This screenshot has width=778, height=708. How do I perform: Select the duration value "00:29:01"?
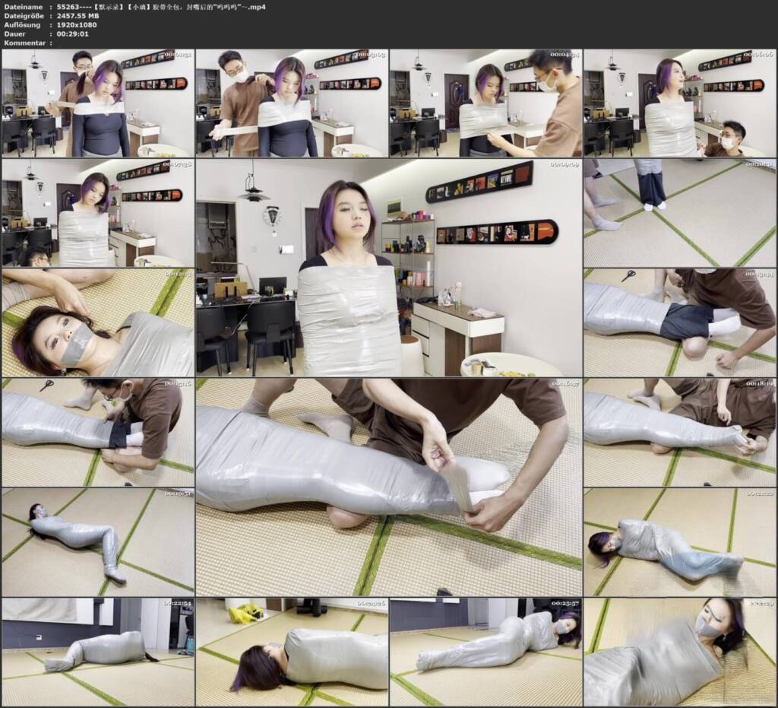tap(72, 33)
